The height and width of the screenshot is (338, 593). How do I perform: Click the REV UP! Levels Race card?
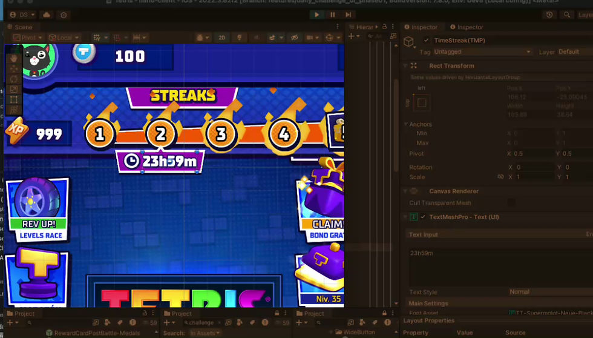tap(38, 210)
